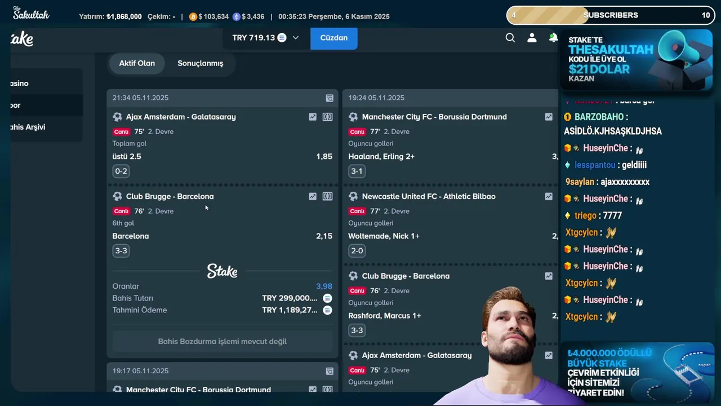Click soccer ball icon beside Ajax Amsterdam at 21:34
721x406 pixels.
point(117,117)
